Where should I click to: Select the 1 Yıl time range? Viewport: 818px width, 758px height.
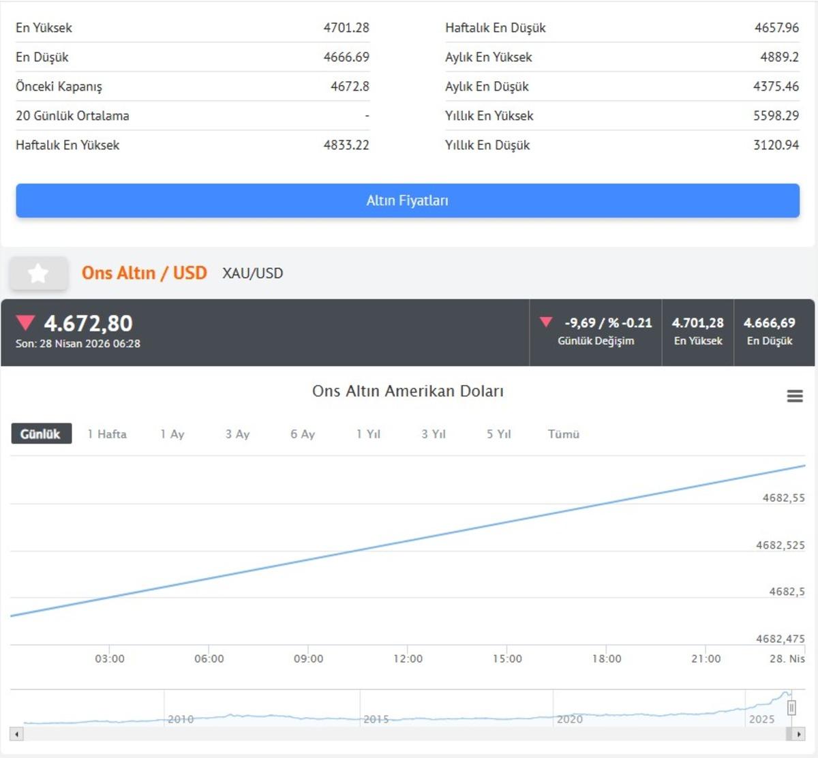(x=368, y=434)
